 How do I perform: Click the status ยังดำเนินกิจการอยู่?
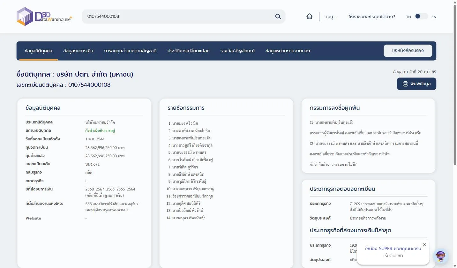pos(100,131)
